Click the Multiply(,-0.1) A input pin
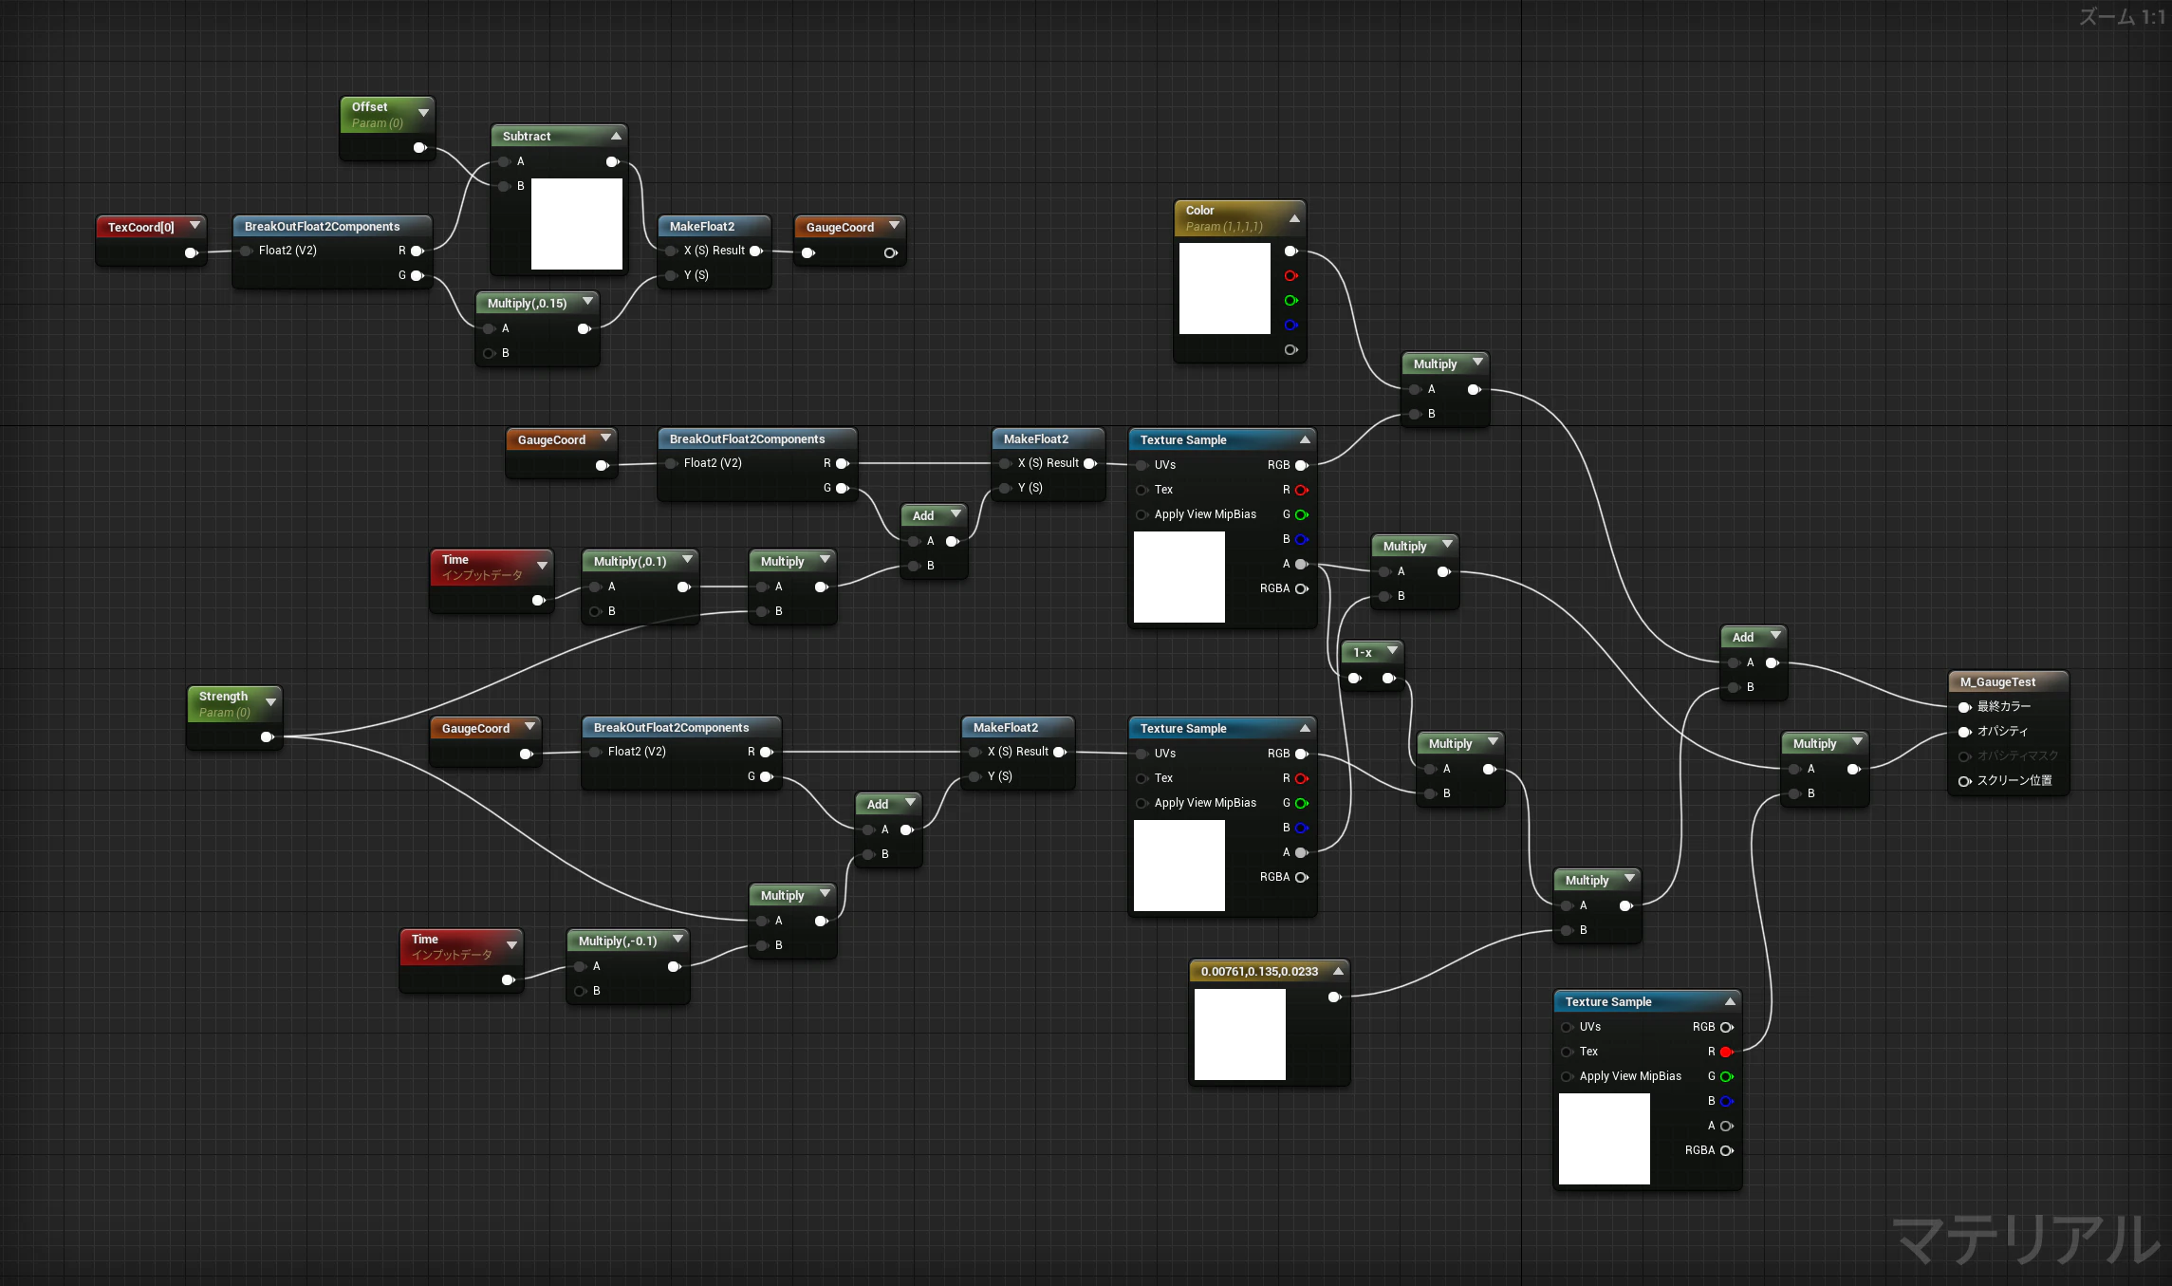Image resolution: width=2172 pixels, height=1286 pixels. (x=580, y=966)
